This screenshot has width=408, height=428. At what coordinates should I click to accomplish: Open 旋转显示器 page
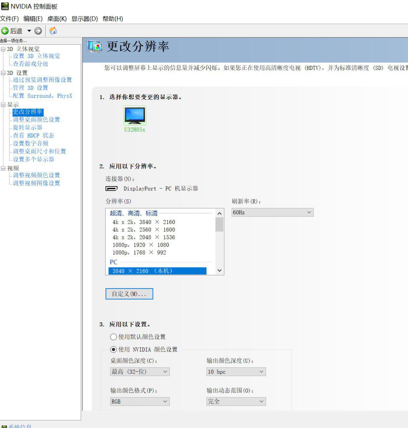[x=28, y=128]
